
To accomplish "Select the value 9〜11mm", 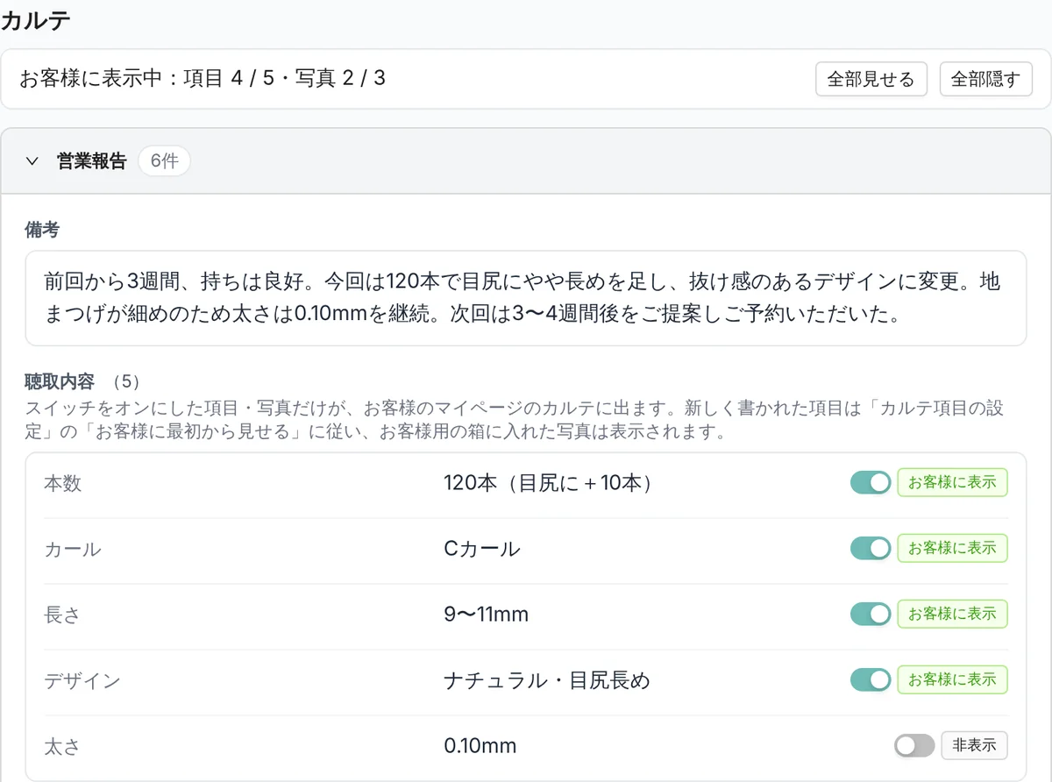I will point(486,615).
